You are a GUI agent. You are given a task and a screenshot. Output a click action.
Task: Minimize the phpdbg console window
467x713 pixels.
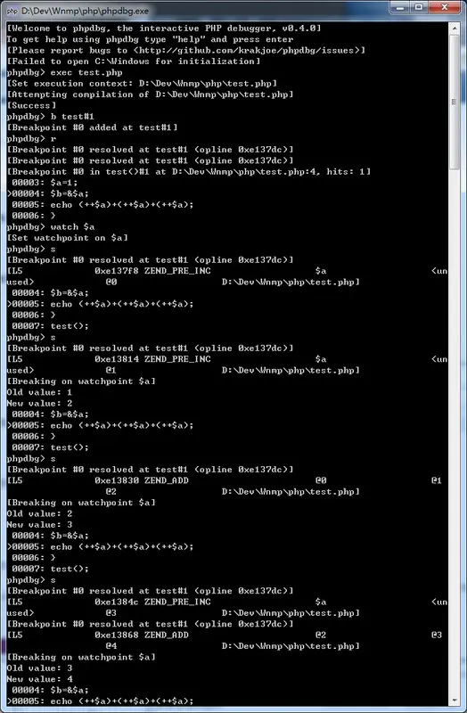[400, 7]
